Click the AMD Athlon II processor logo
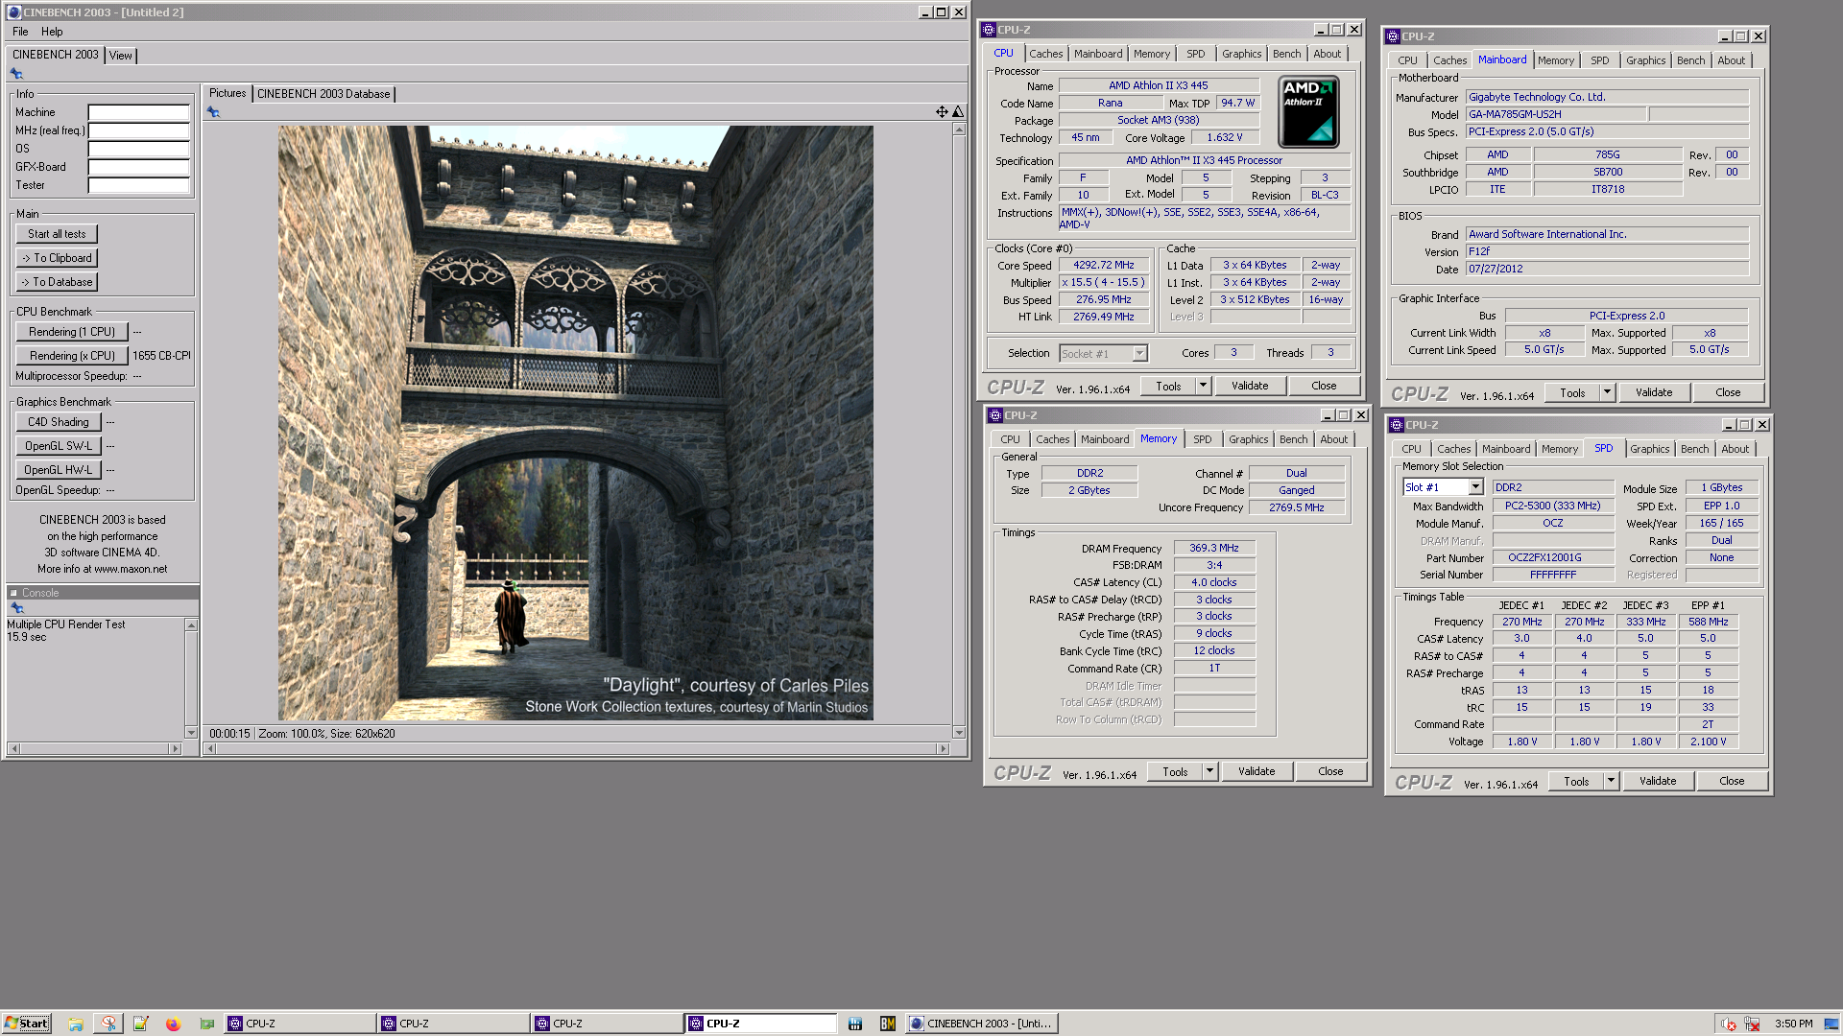The image size is (1843, 1036). [1309, 112]
